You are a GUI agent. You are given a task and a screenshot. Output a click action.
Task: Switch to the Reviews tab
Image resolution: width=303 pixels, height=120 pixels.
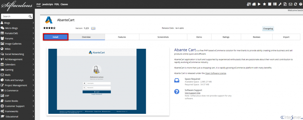pyautogui.click(x=257, y=37)
